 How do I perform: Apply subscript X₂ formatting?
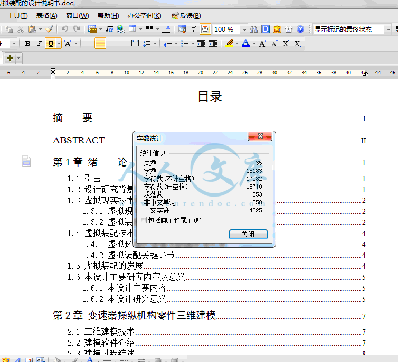(x=298, y=44)
